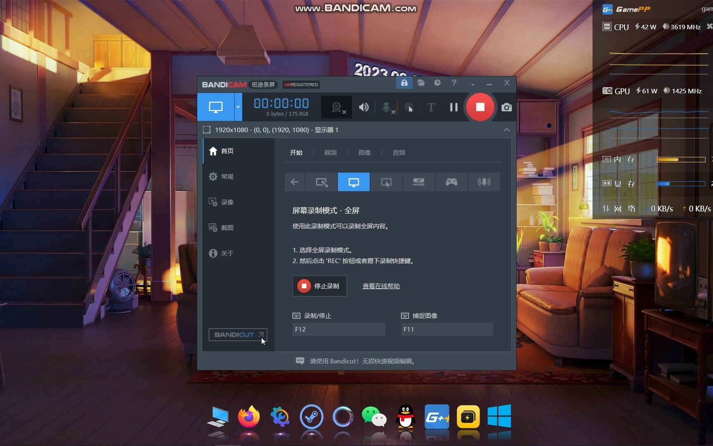
Task: Switch to the 视频 tab
Action: (331, 152)
